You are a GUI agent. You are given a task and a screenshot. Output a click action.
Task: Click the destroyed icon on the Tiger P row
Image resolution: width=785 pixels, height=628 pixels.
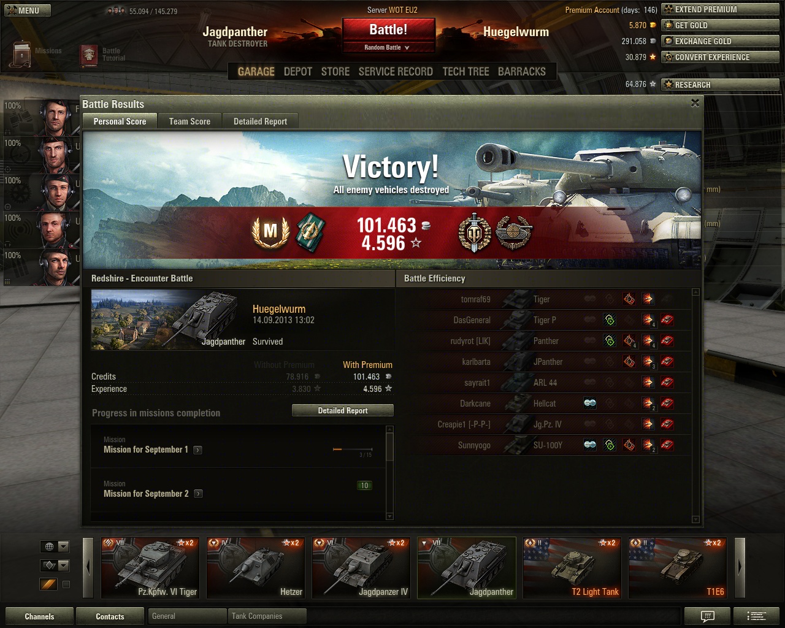click(x=667, y=320)
